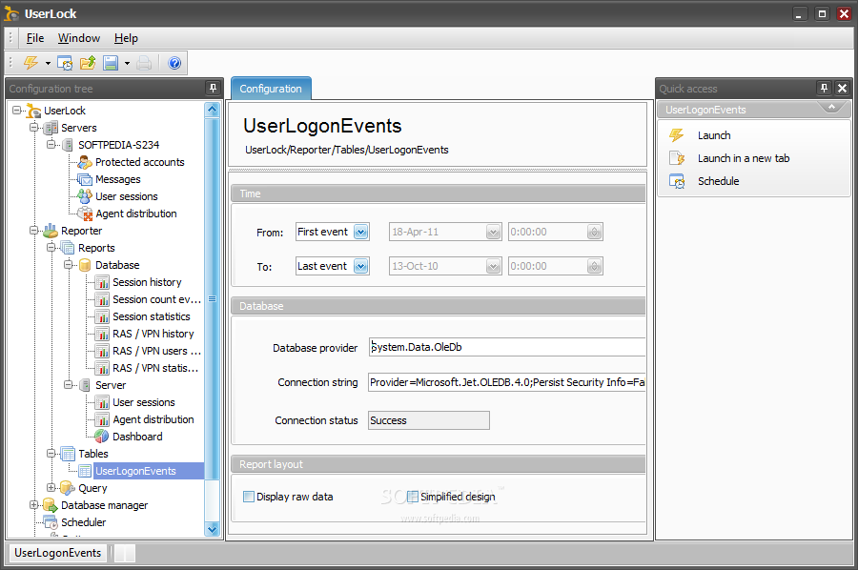Click the From time spinner

point(594,232)
